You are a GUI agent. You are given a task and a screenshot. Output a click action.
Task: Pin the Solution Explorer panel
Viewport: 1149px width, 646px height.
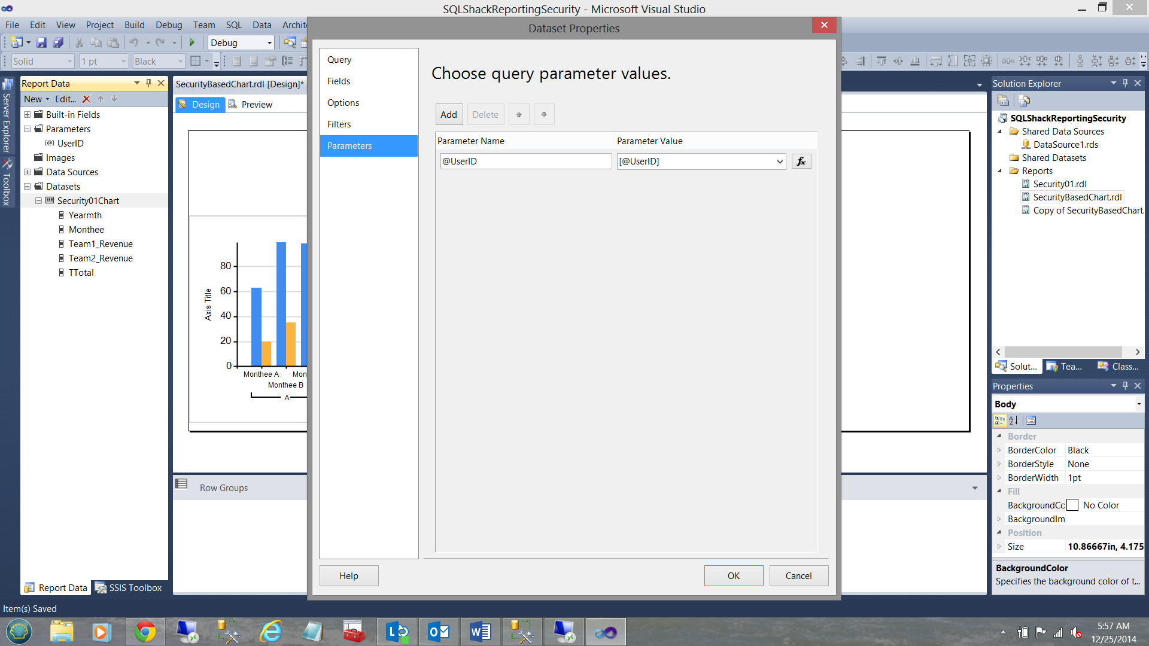[x=1125, y=83]
